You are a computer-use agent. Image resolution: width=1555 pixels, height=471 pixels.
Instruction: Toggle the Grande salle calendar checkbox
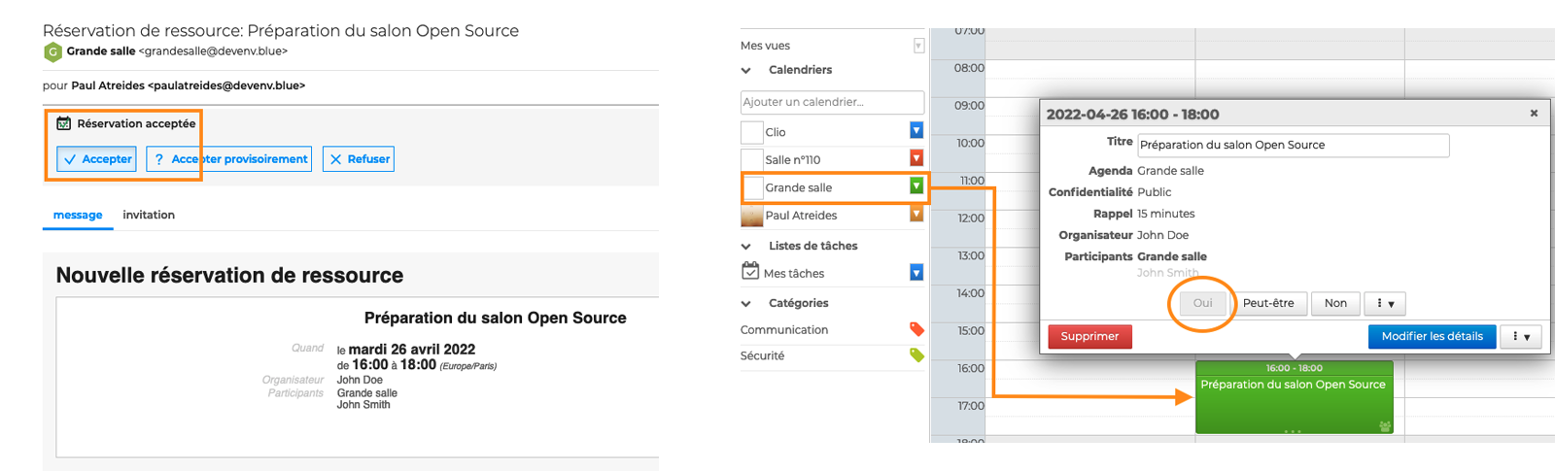click(752, 187)
